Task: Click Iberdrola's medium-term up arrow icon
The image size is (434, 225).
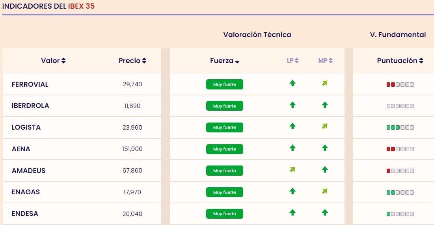Action: pyautogui.click(x=325, y=105)
